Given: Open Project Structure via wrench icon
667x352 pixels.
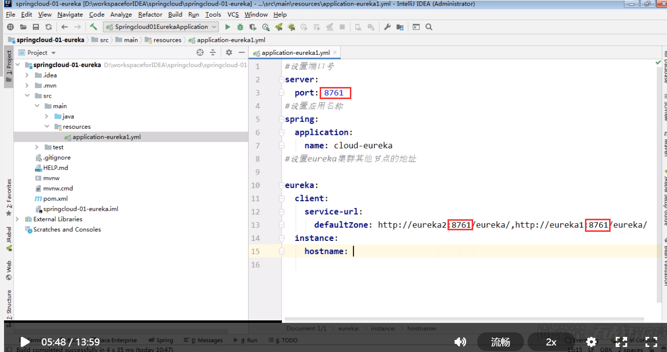Looking at the screenshot, I should pos(387,27).
